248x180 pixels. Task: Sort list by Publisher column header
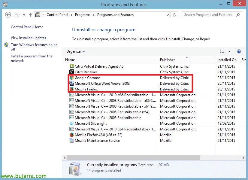click(x=187, y=60)
